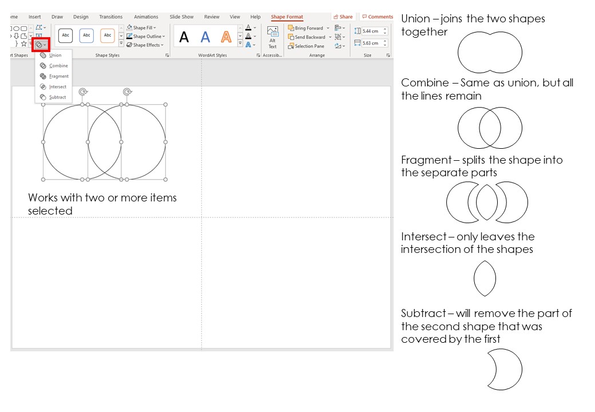Image resolution: width=595 pixels, height=412 pixels.
Task: Click the Share button
Action: coord(343,17)
